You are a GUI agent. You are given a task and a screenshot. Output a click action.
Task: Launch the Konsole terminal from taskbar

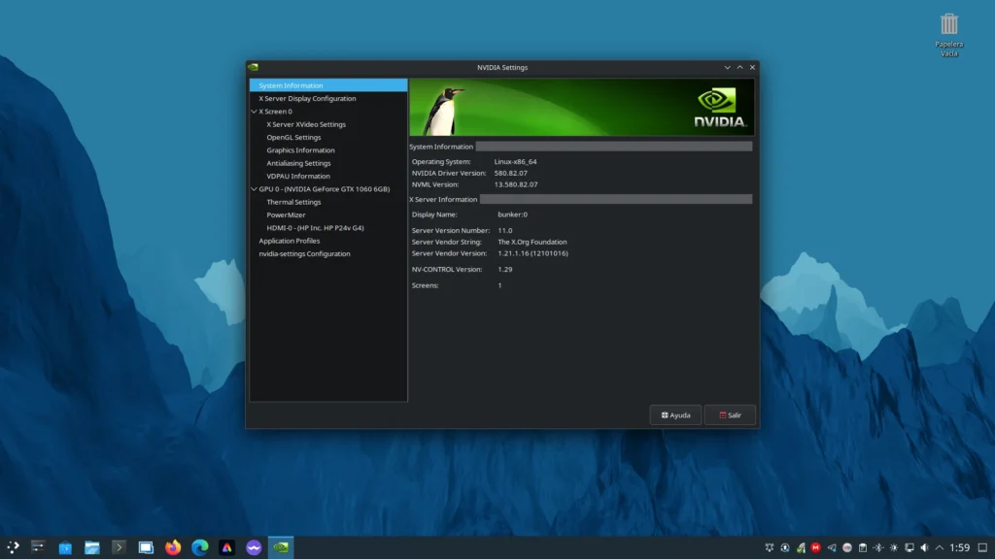click(x=120, y=547)
